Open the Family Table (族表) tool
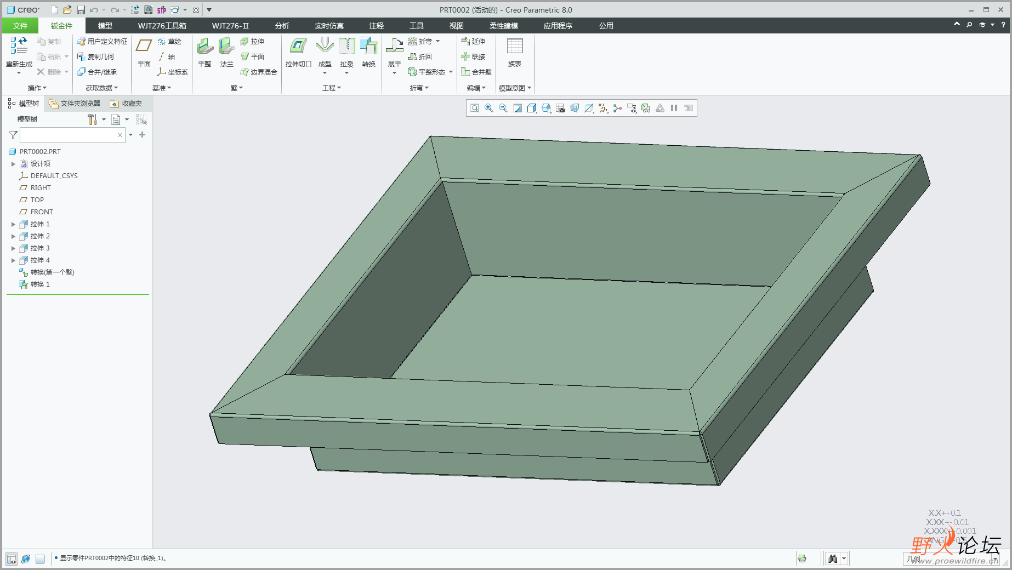Viewport: 1012px width, 570px height. coord(515,53)
